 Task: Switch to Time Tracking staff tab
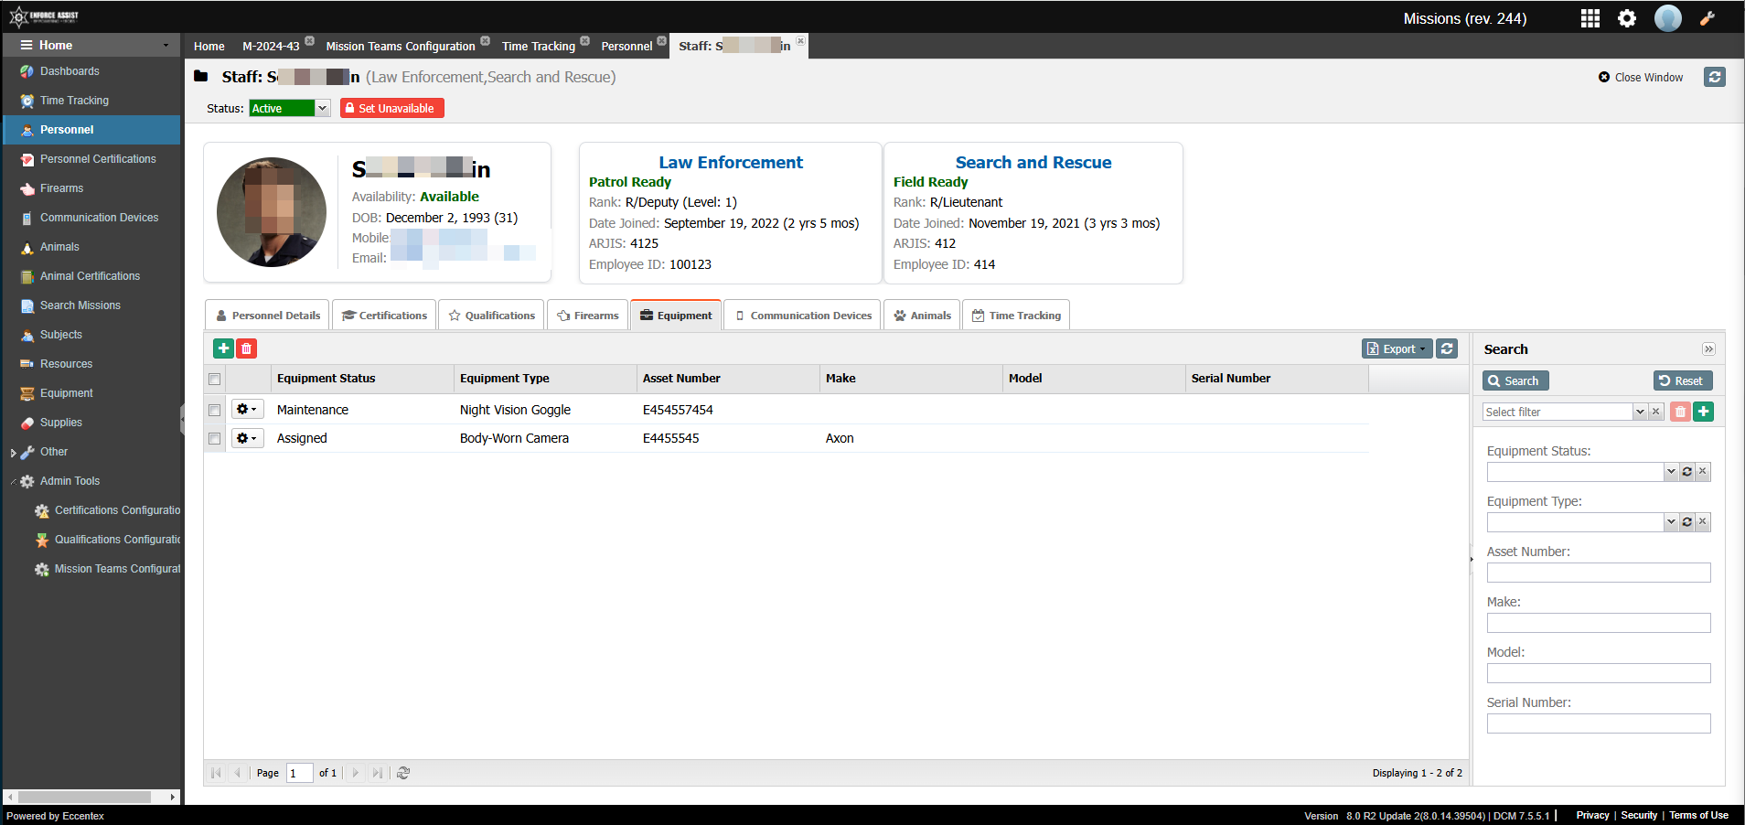click(1016, 316)
